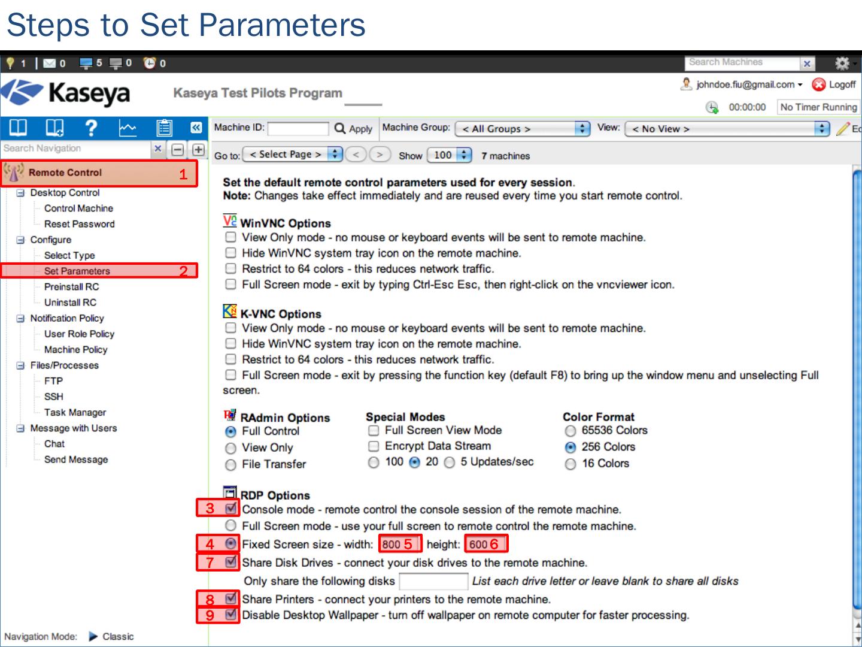Enable WinVNC View Only mode checkbox
Viewport: 862px width, 647px height.
(230, 237)
